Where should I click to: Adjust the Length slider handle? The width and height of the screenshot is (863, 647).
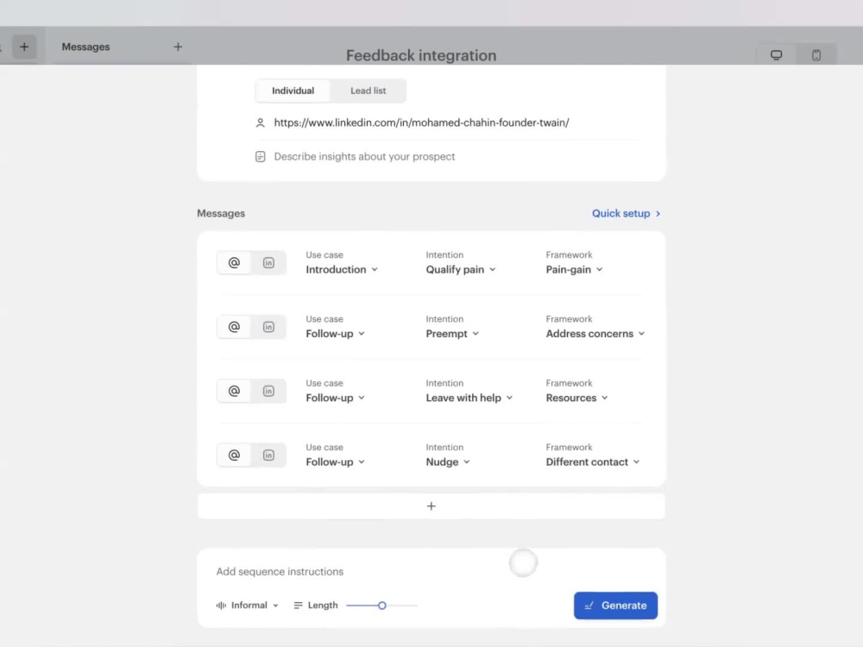pyautogui.click(x=382, y=606)
